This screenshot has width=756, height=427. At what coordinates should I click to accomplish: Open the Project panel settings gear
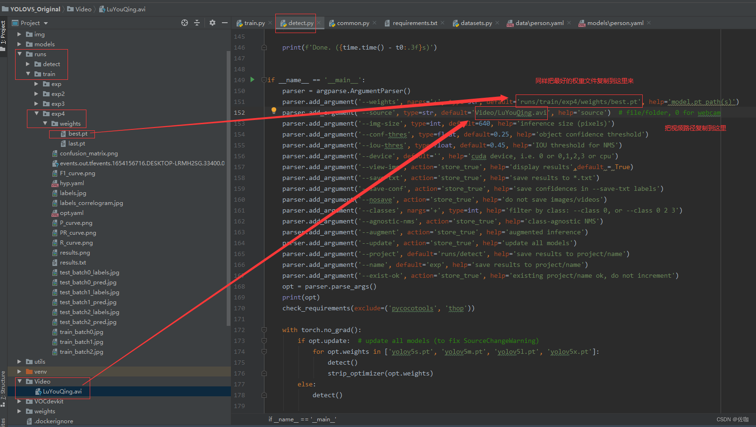tap(212, 23)
